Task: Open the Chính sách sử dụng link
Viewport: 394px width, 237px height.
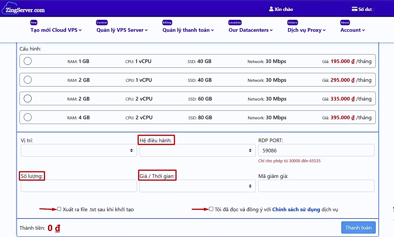Action: point(296,209)
